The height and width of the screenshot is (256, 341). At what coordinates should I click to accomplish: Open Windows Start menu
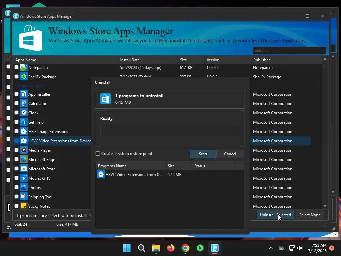coord(127,248)
